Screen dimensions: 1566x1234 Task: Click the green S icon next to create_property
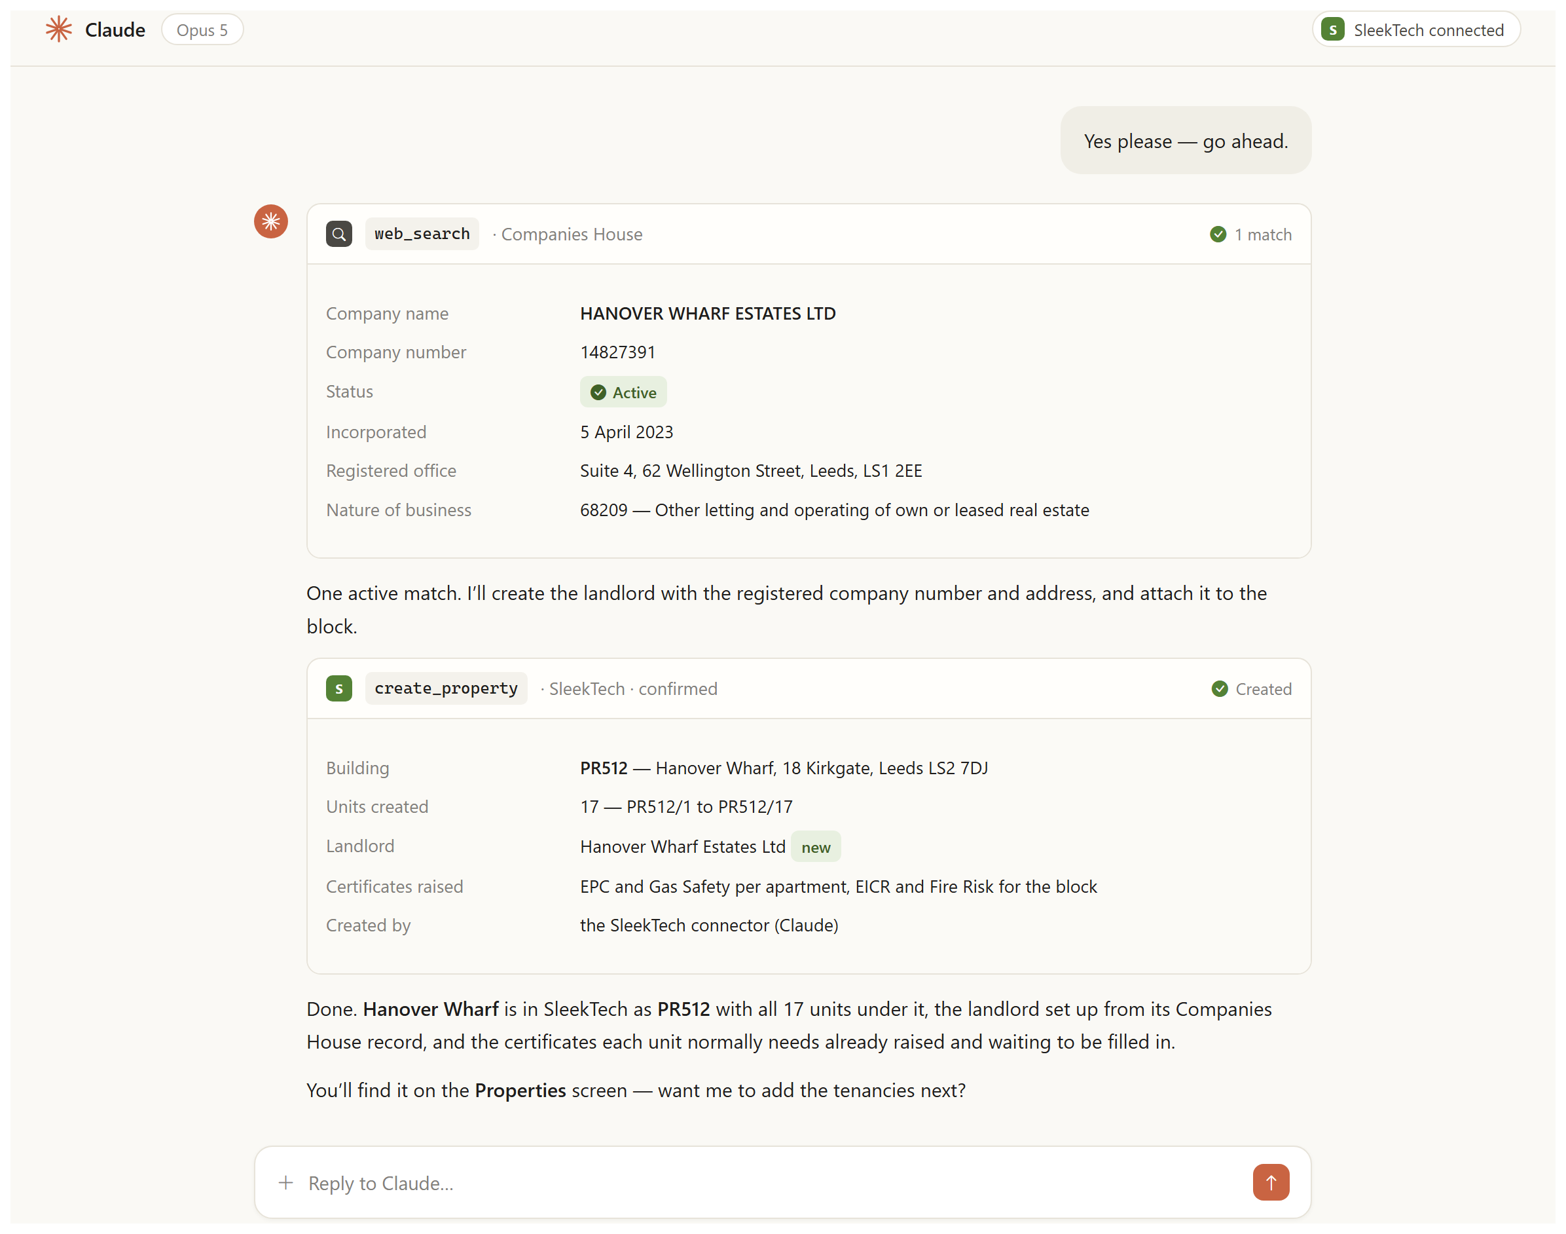point(338,688)
